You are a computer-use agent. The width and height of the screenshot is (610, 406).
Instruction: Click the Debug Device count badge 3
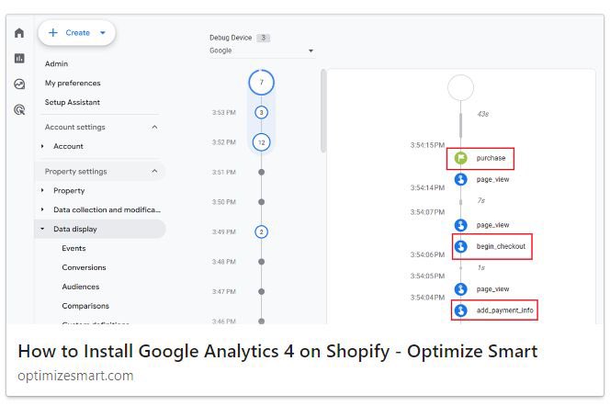[264, 38]
